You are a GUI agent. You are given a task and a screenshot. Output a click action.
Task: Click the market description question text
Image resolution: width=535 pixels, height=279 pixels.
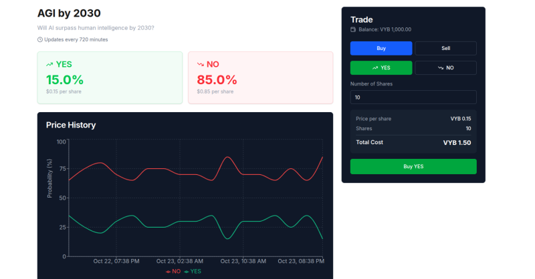click(x=96, y=28)
